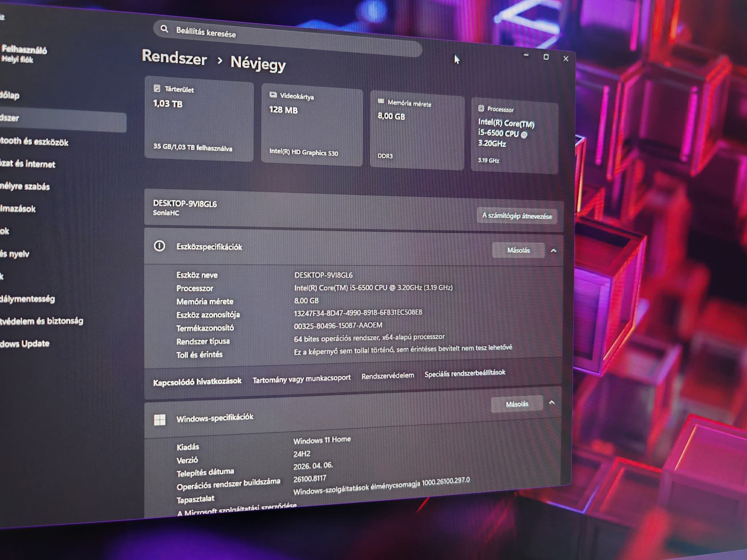747x560 pixels.
Task: Click the Eszközspecifikációk section header title
Action: coord(209,247)
